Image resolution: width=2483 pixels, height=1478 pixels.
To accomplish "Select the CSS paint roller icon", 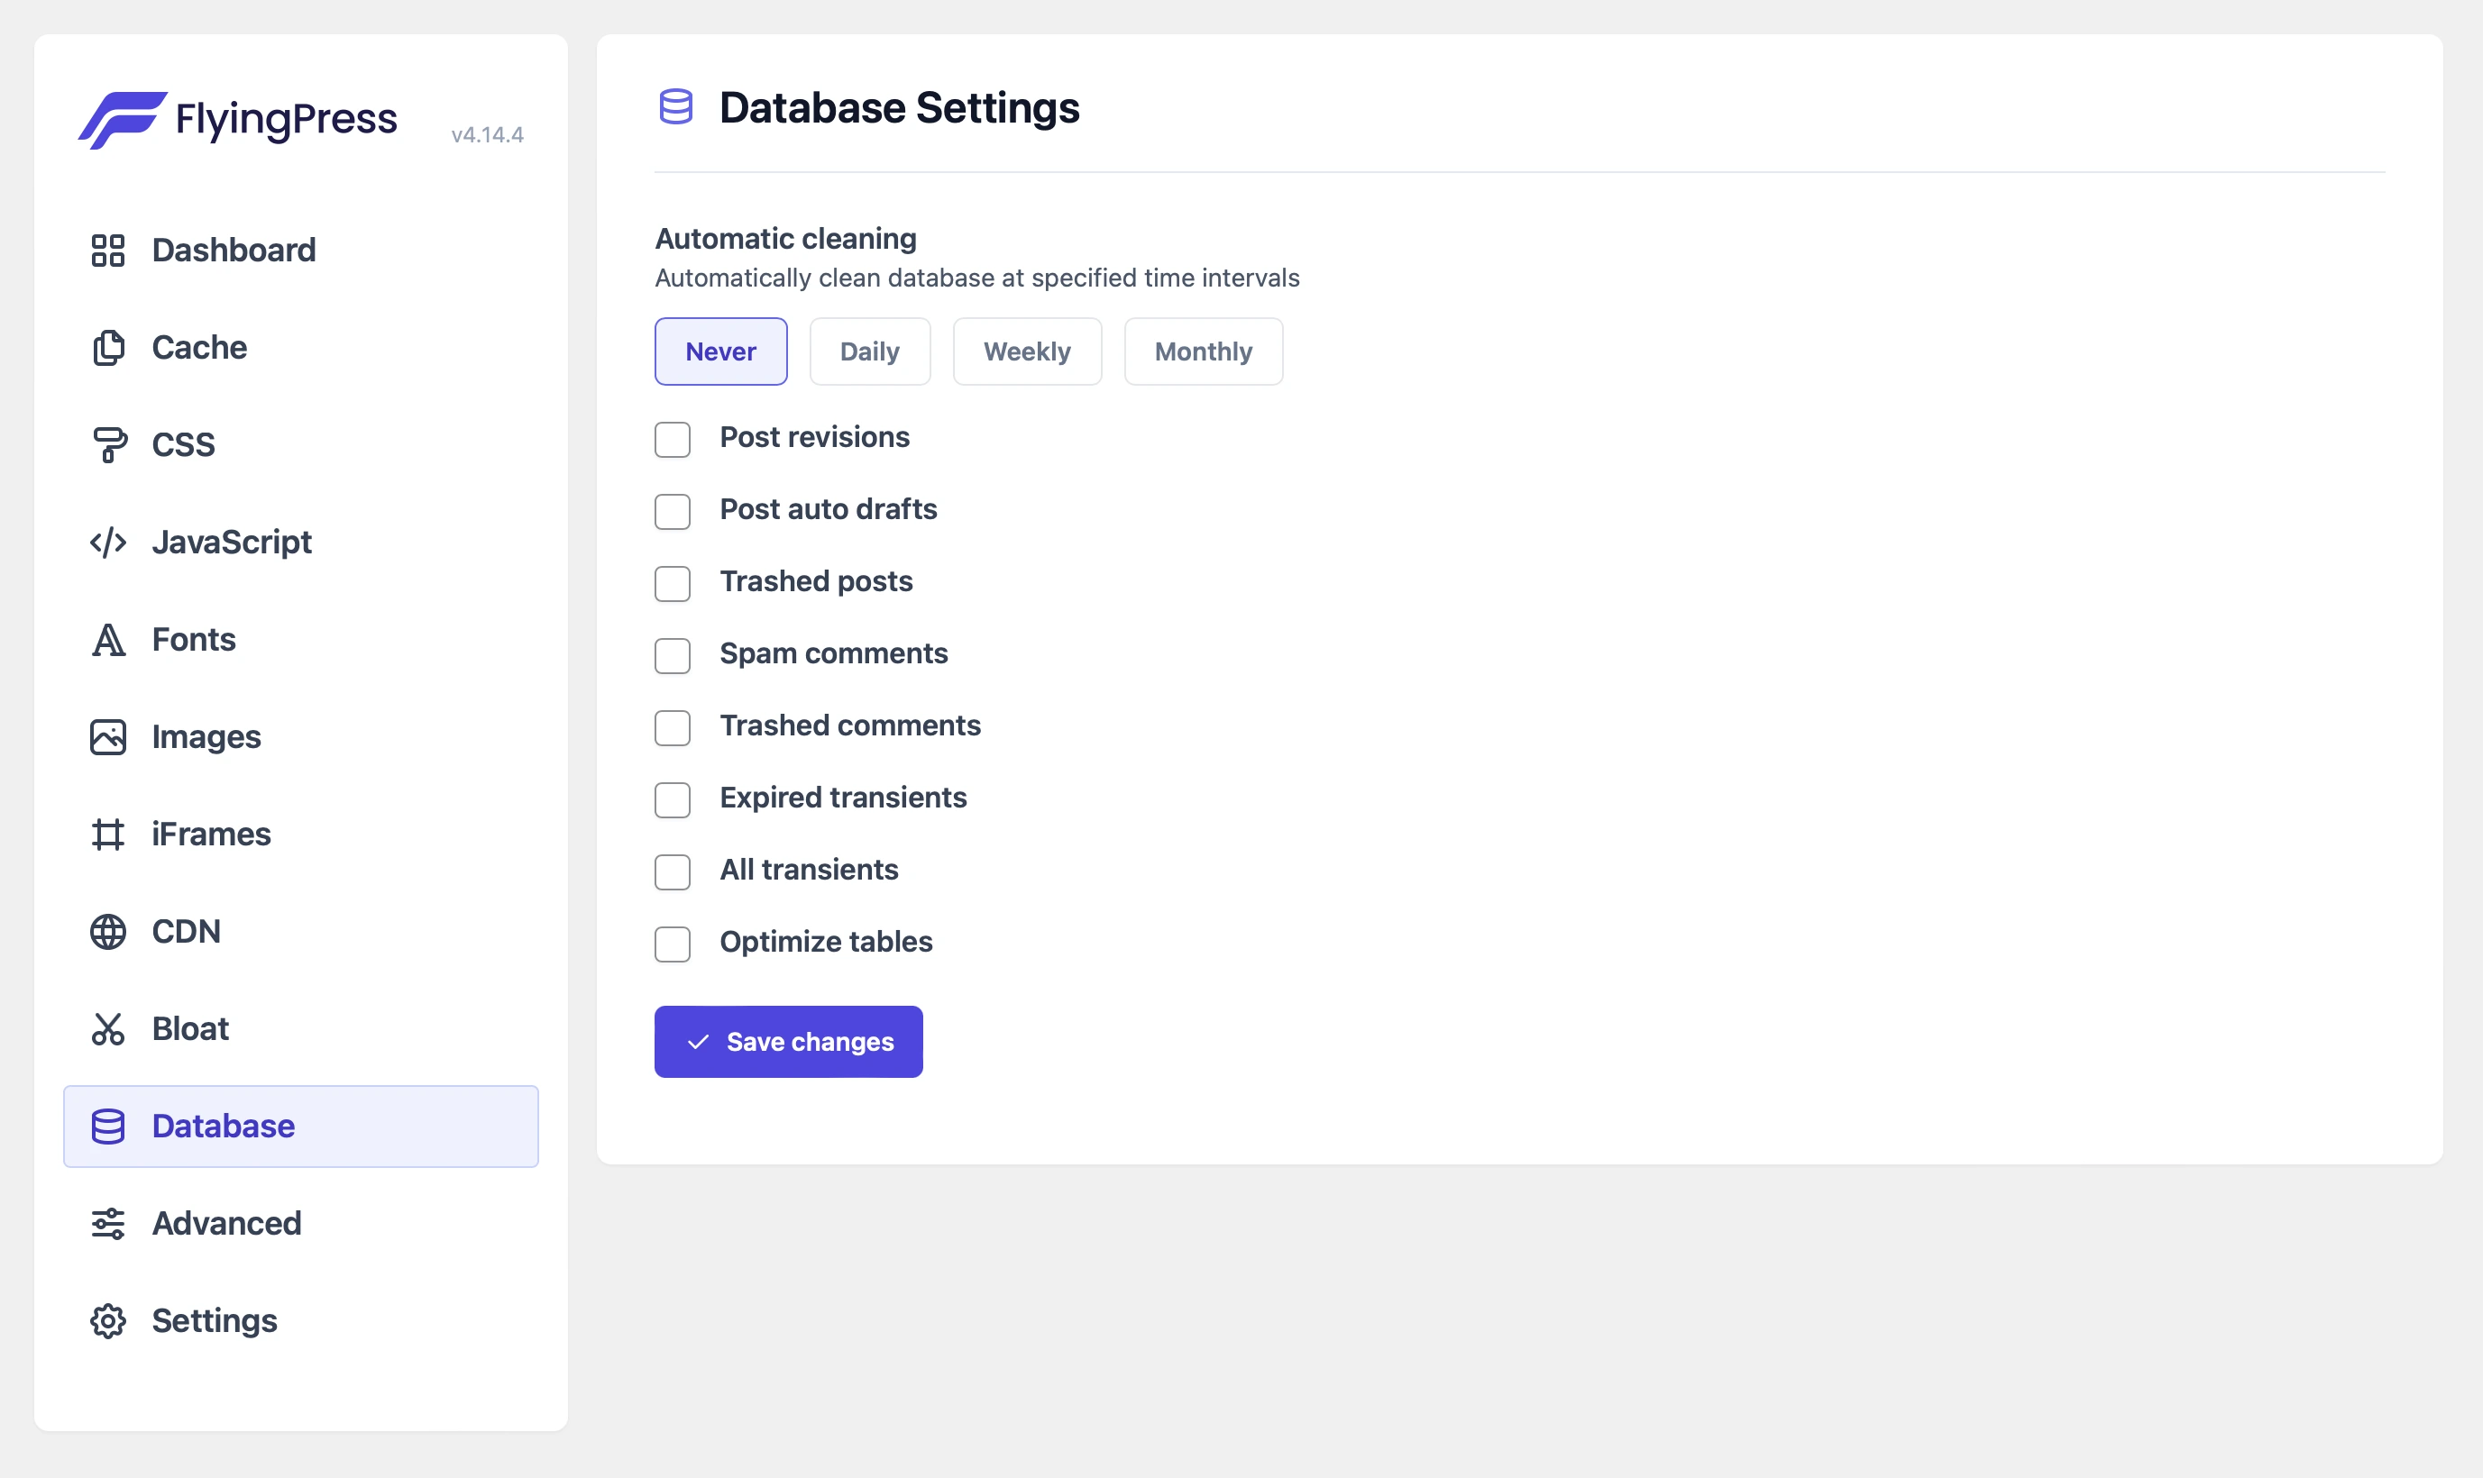I will (107, 444).
